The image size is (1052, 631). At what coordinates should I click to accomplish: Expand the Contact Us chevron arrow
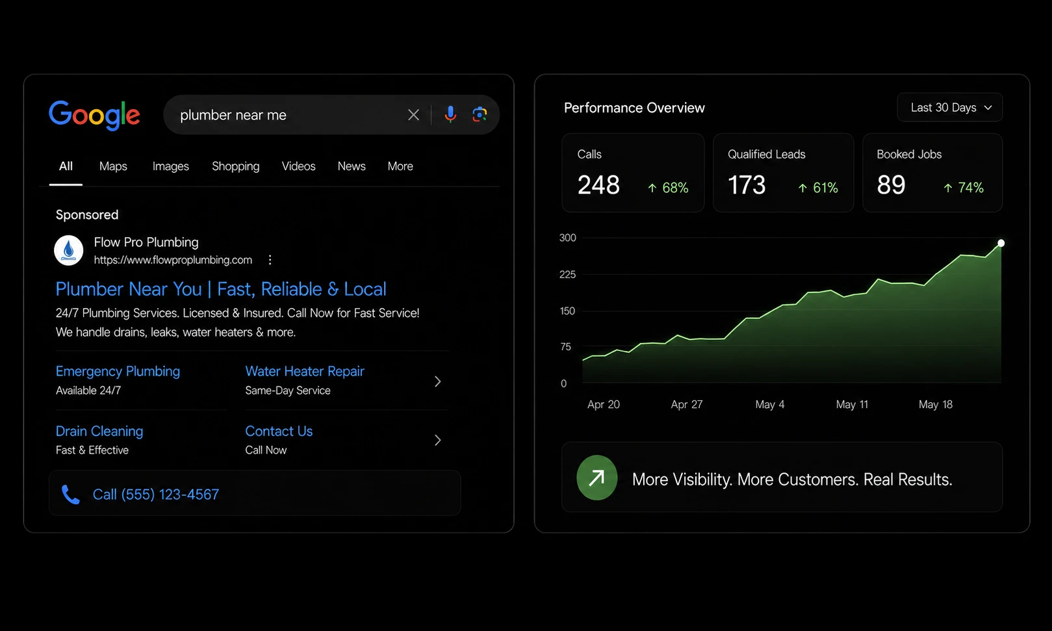(437, 441)
